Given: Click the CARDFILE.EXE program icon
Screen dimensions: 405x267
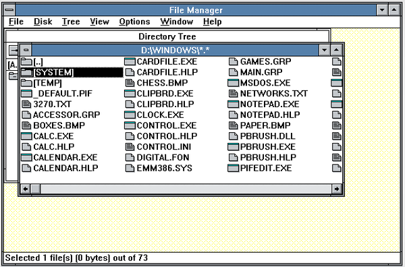Looking at the screenshot, I should [130, 61].
